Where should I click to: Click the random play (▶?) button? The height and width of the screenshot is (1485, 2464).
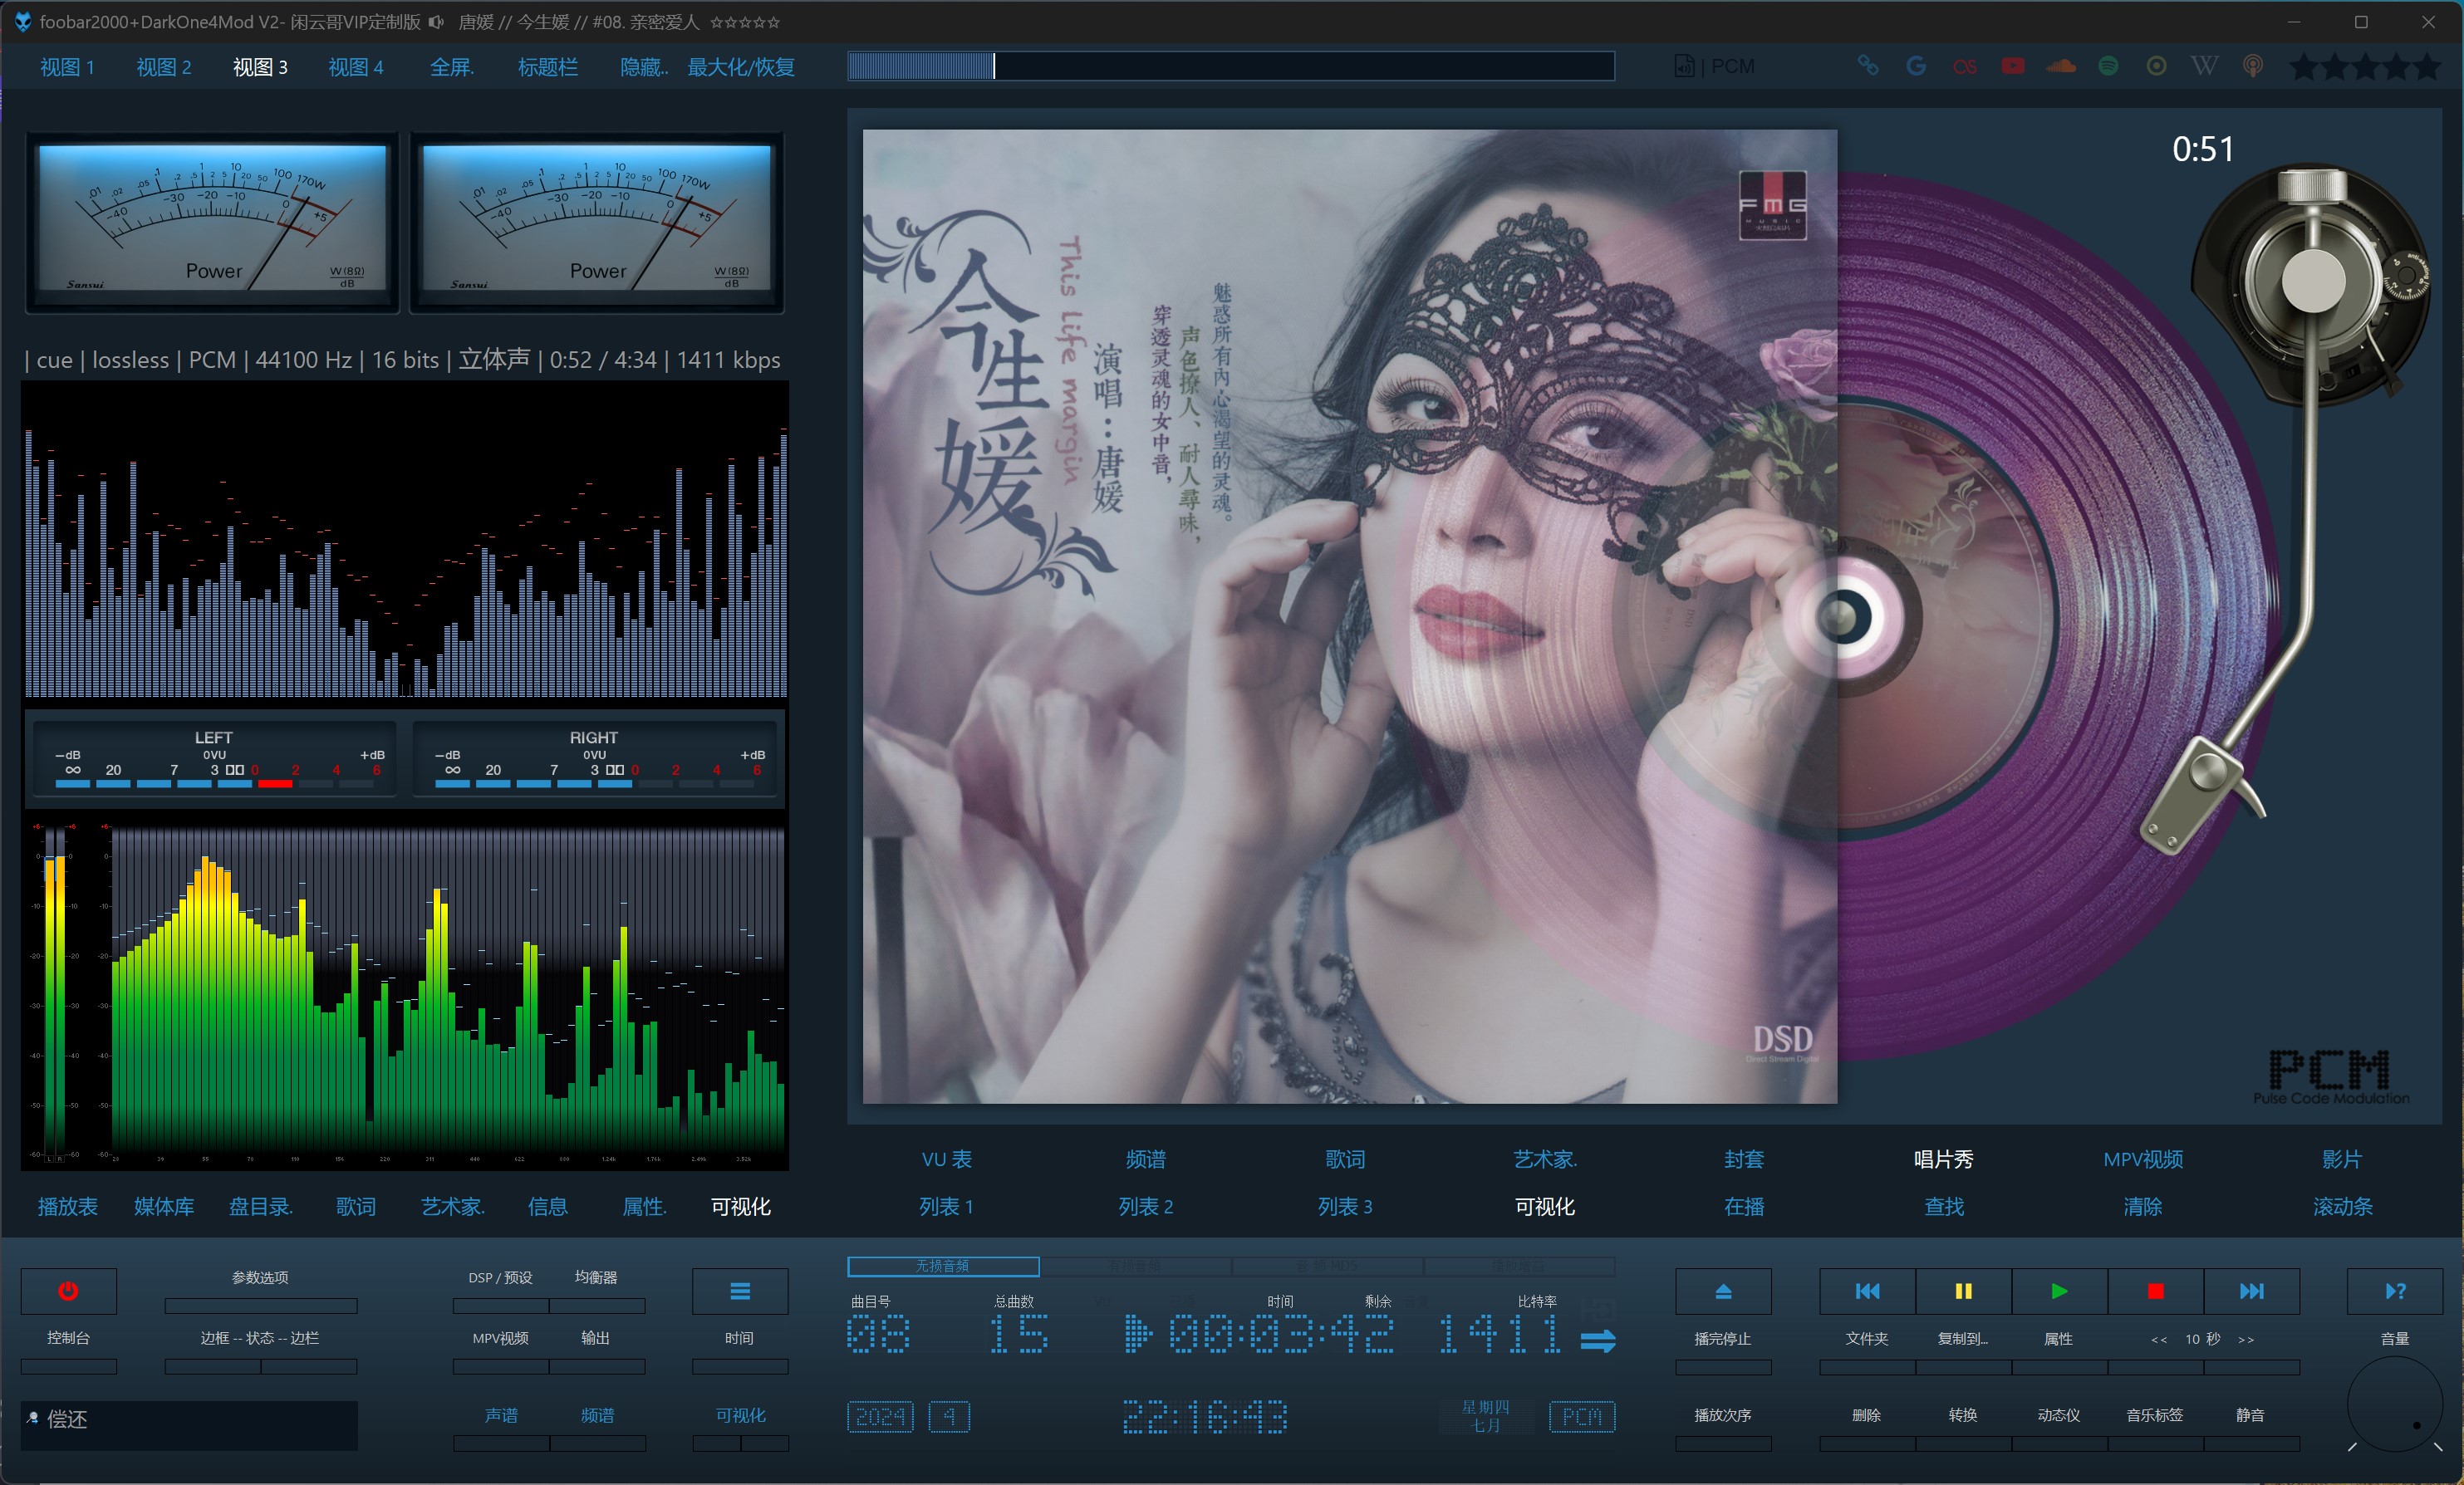click(2395, 1291)
